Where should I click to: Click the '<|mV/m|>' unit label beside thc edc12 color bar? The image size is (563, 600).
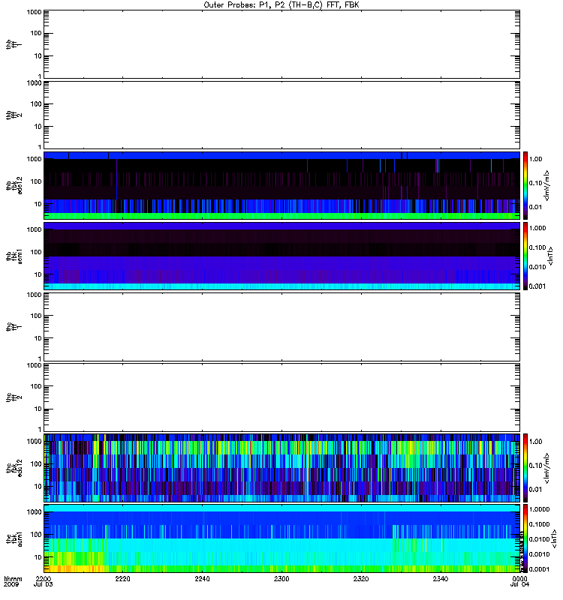click(x=547, y=468)
